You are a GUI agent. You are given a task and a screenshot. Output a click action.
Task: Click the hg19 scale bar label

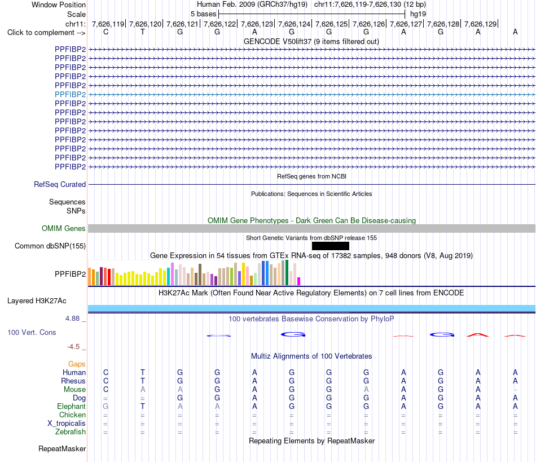click(418, 14)
